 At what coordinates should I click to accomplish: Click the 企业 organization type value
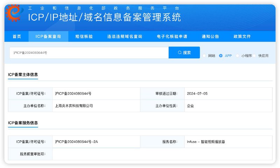point(190,106)
